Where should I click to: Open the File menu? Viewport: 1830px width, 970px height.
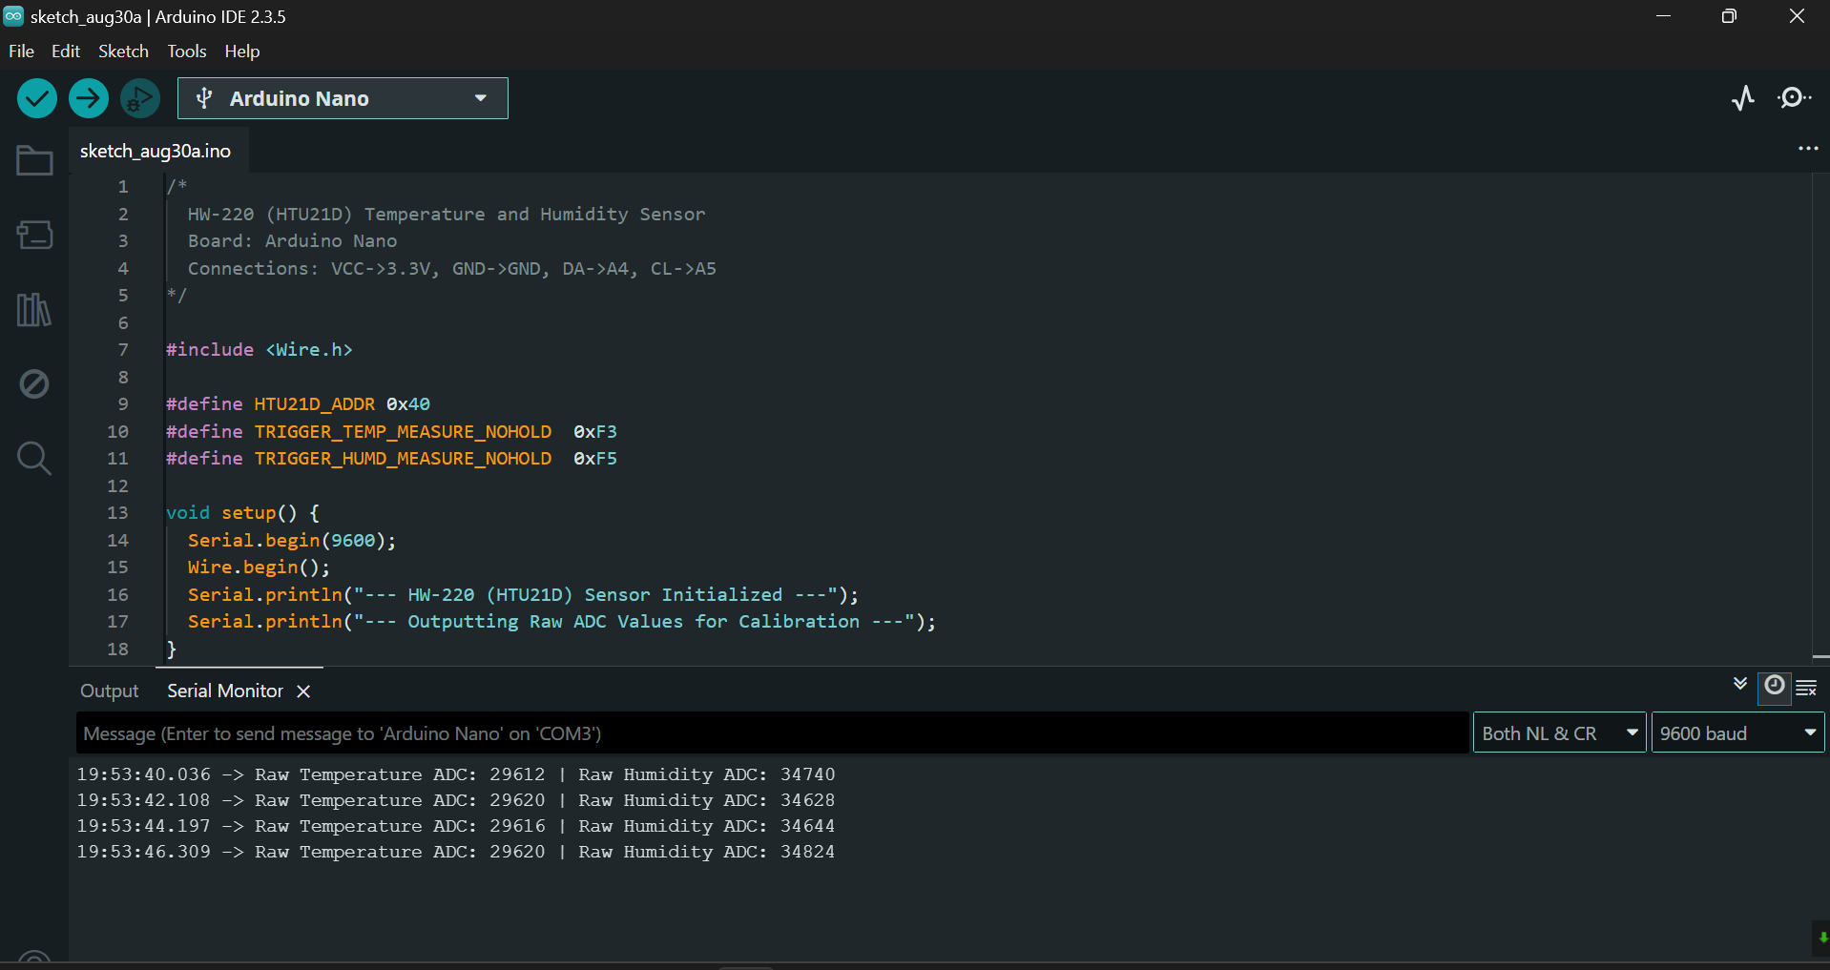[21, 52]
